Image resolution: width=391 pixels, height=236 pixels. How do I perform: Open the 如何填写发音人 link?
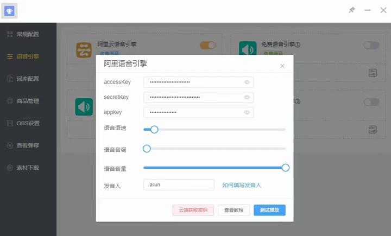pyautogui.click(x=241, y=185)
